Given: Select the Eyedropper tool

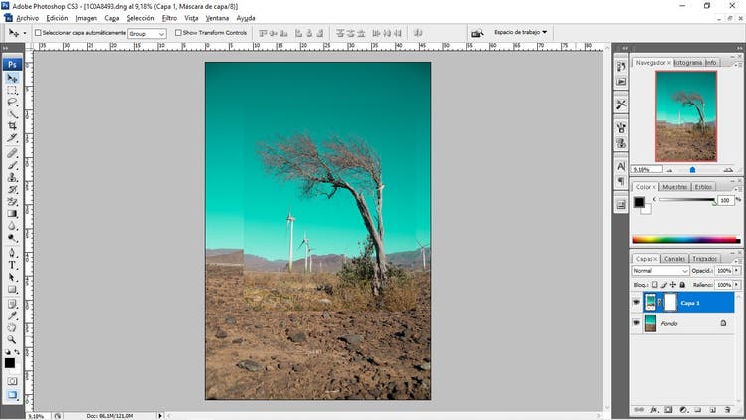Looking at the screenshot, I should 12,315.
